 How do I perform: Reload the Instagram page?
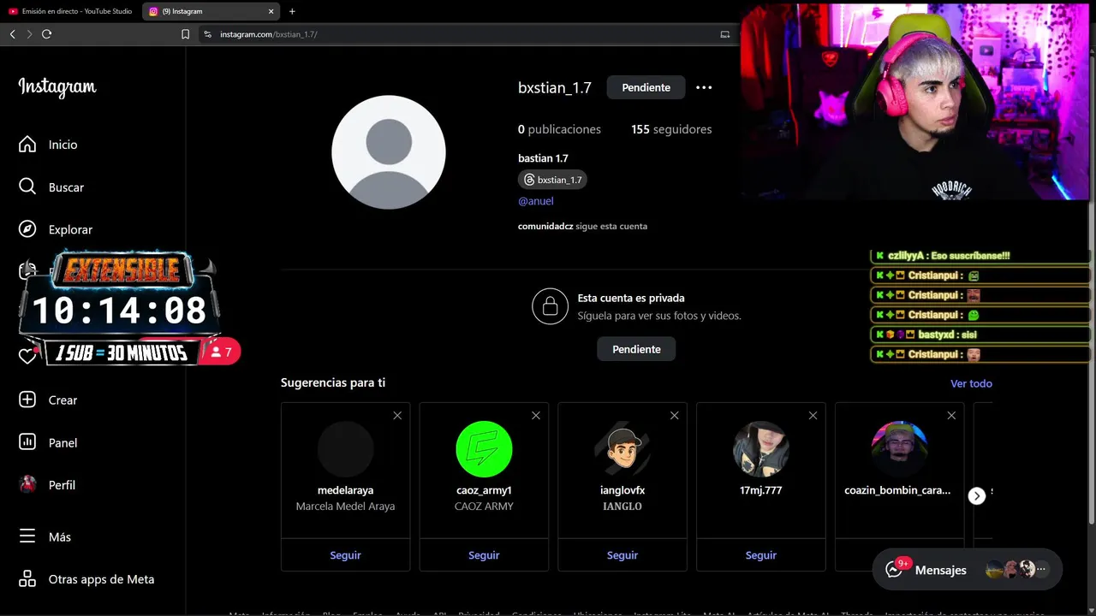tap(46, 34)
